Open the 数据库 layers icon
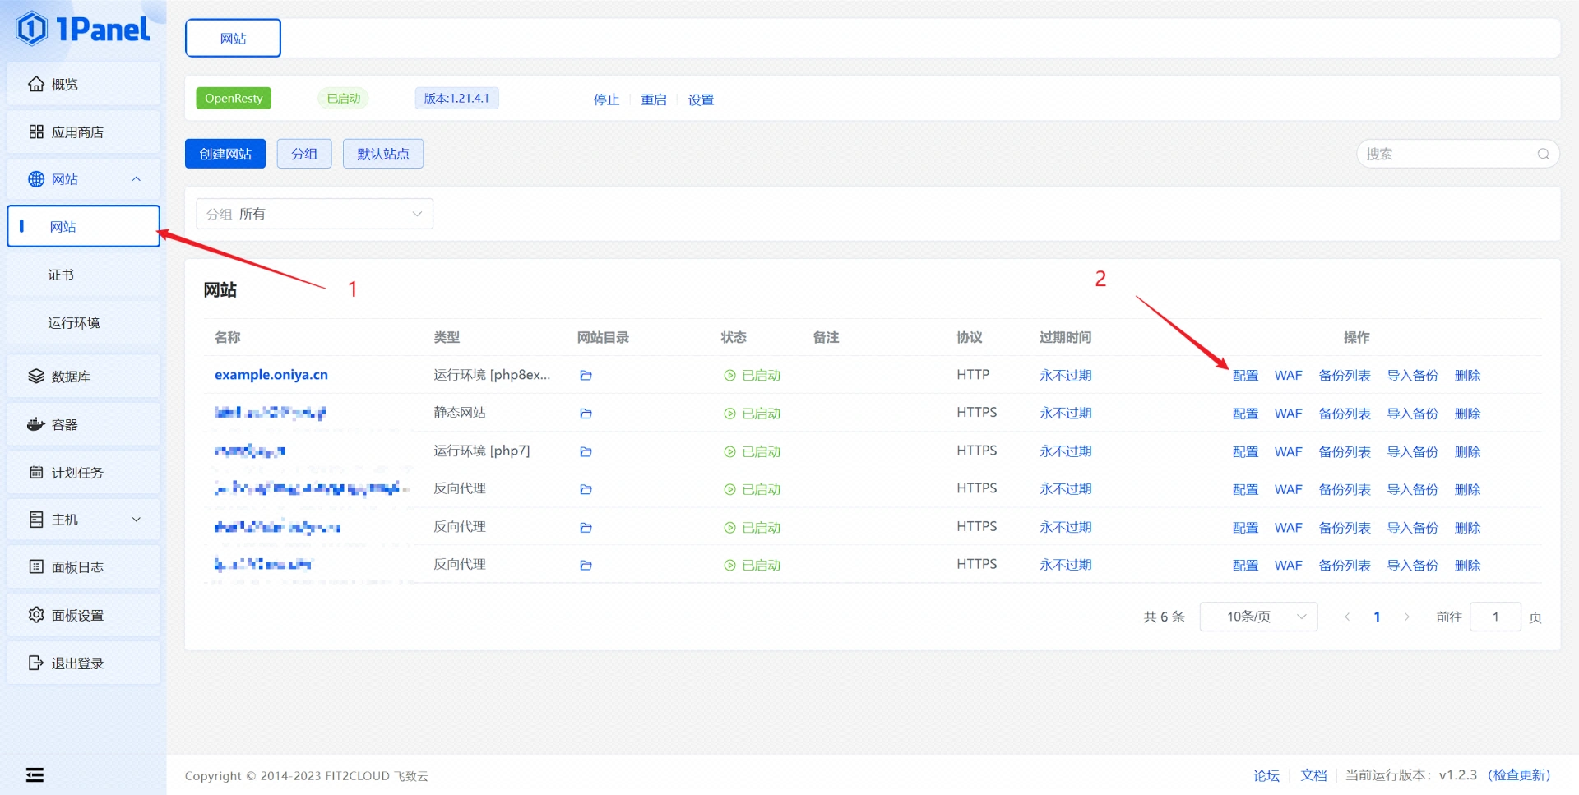The height and width of the screenshot is (795, 1579). pos(36,376)
